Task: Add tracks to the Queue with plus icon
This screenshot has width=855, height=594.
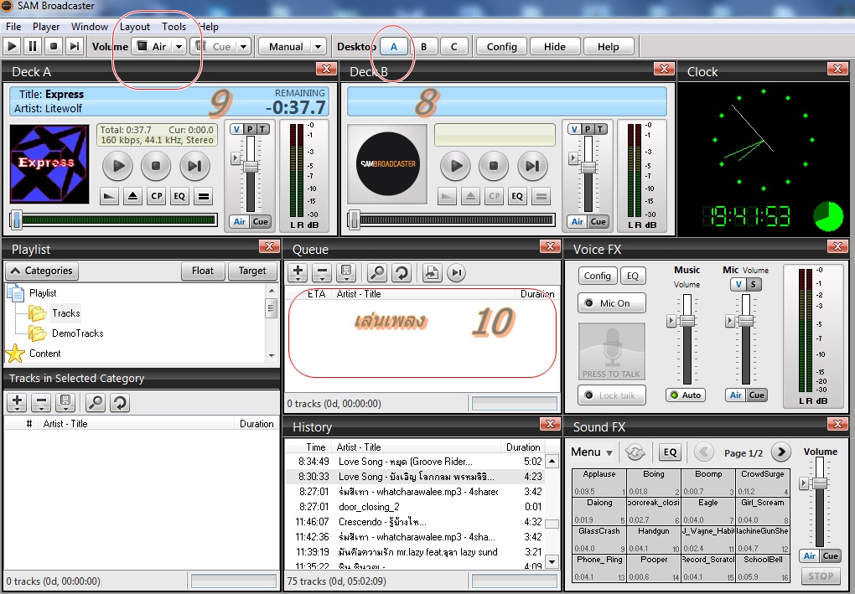Action: click(x=298, y=272)
